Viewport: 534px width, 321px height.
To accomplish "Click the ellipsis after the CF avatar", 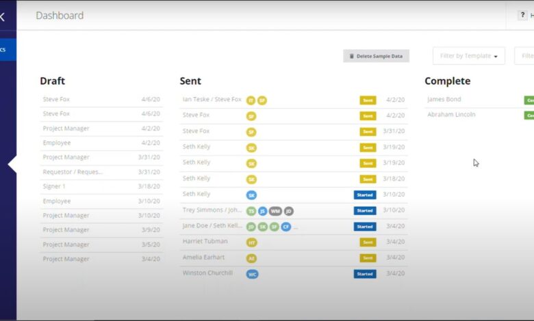I will (x=296, y=227).
